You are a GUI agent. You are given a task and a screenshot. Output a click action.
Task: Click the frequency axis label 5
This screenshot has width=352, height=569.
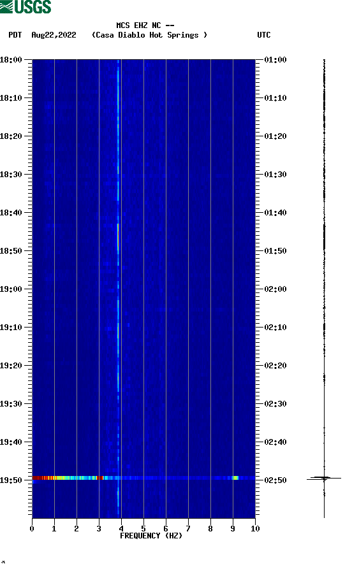tap(143, 529)
